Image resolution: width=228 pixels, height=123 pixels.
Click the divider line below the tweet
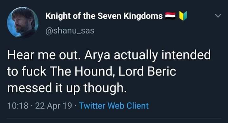click(114, 118)
